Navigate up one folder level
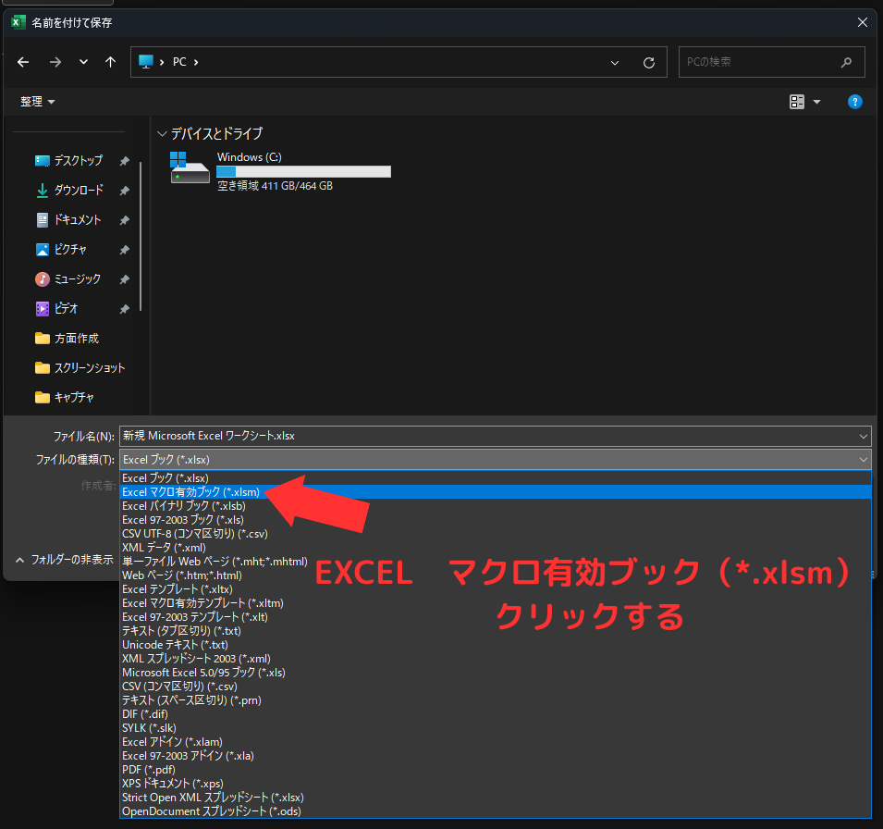 (x=109, y=62)
